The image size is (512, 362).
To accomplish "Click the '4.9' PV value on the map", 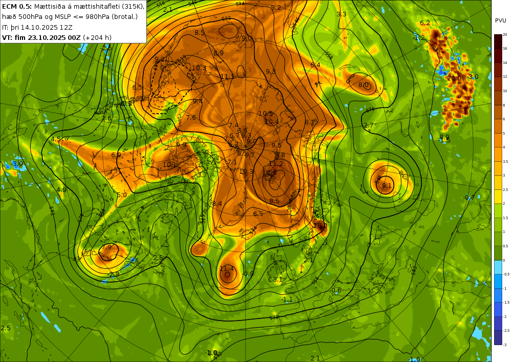I will pyautogui.click(x=61, y=189).
